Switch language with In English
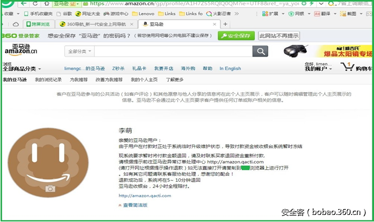Screen dimensions: 374x222 [230, 69]
